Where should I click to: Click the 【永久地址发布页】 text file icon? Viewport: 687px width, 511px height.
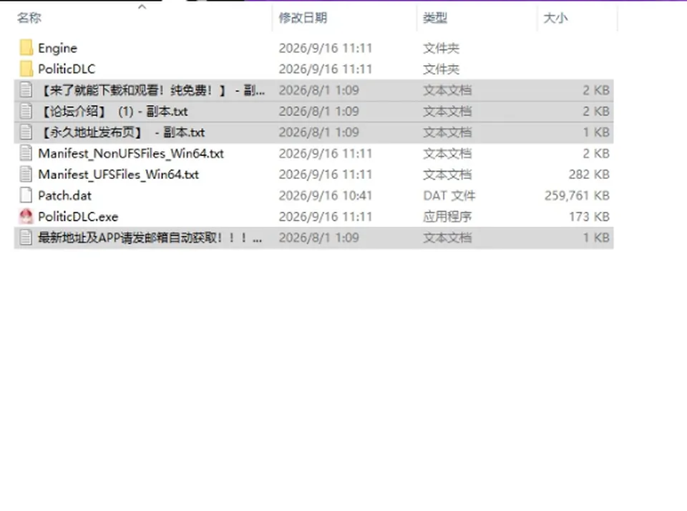click(x=26, y=132)
